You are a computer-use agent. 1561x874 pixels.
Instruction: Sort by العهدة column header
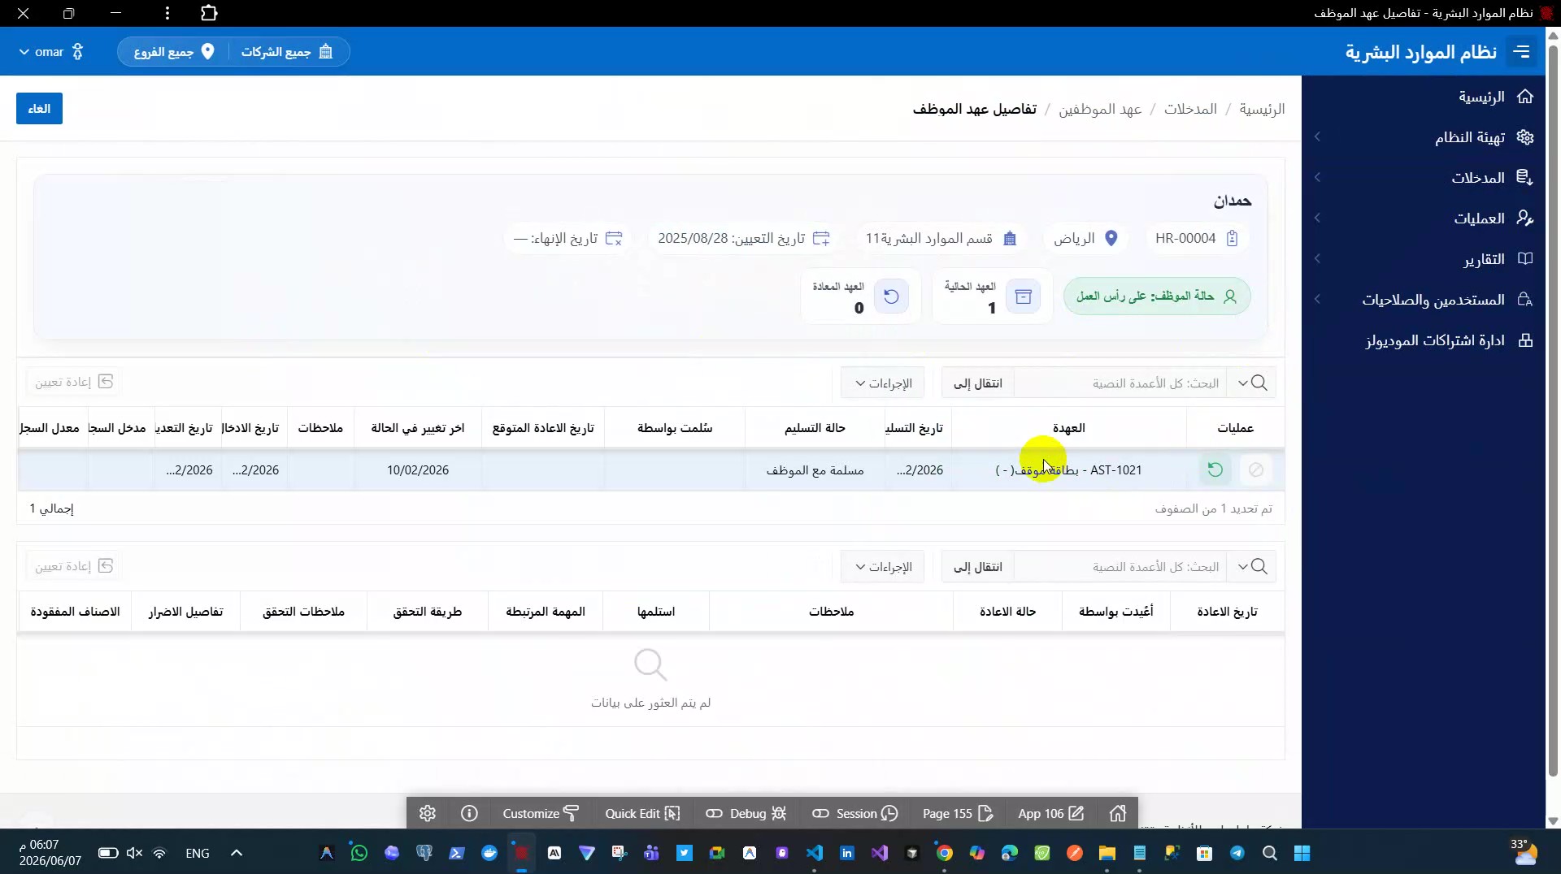point(1068,428)
